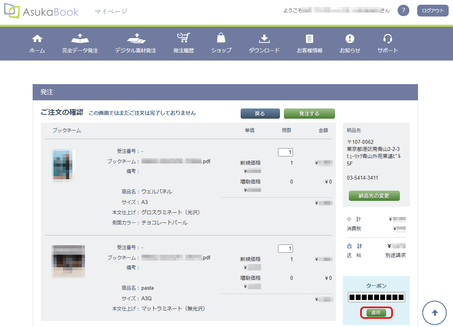Click the Home house icon
The height and width of the screenshot is (327, 453).
(37, 39)
